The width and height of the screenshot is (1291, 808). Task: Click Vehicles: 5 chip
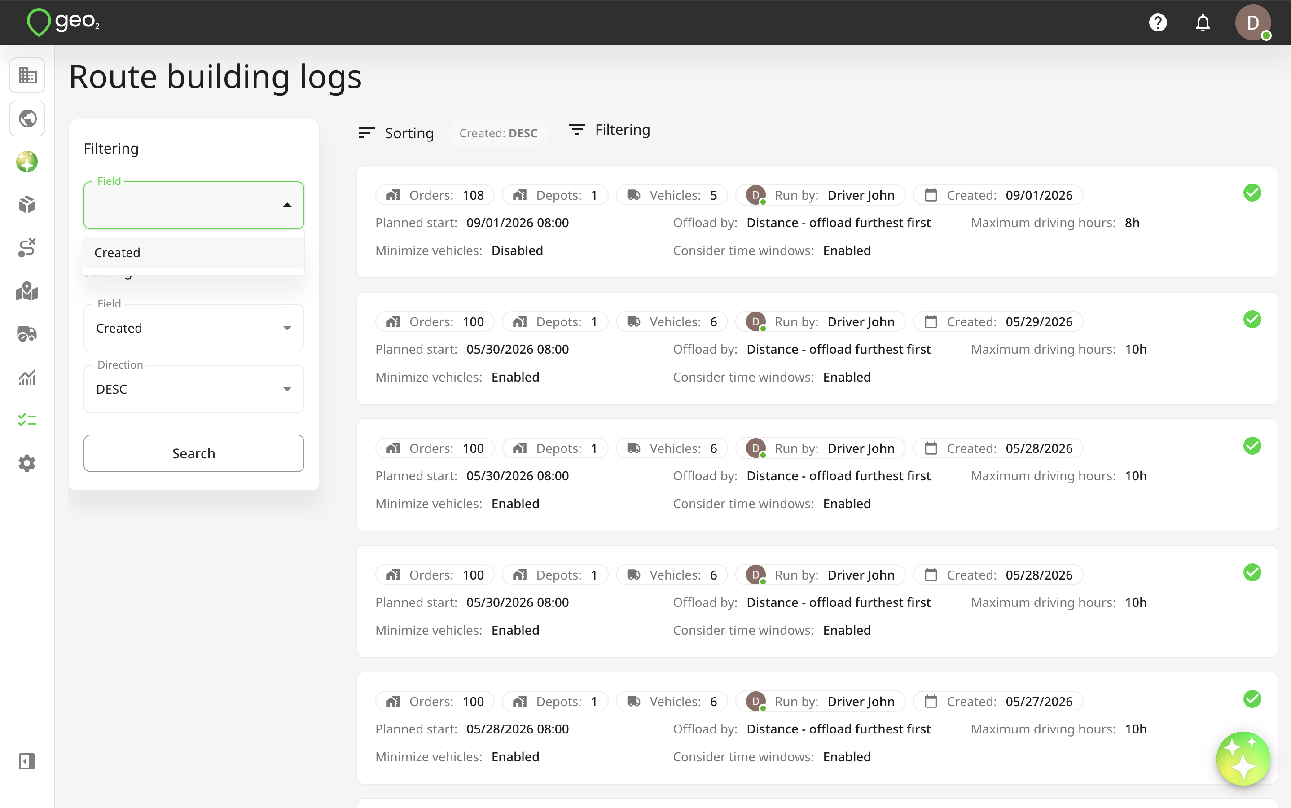[672, 195]
